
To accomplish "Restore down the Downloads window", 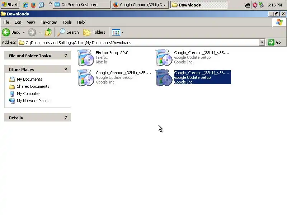I will [277, 14].
